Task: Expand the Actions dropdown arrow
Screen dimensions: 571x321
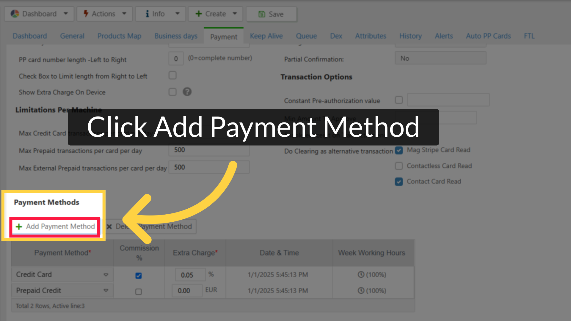Action: (124, 14)
